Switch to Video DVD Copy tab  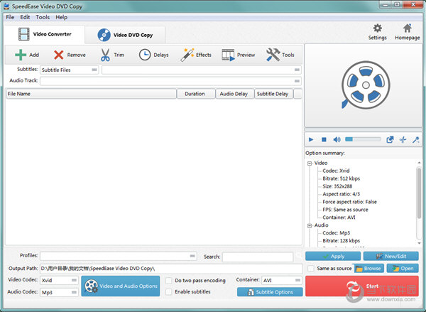125,35
